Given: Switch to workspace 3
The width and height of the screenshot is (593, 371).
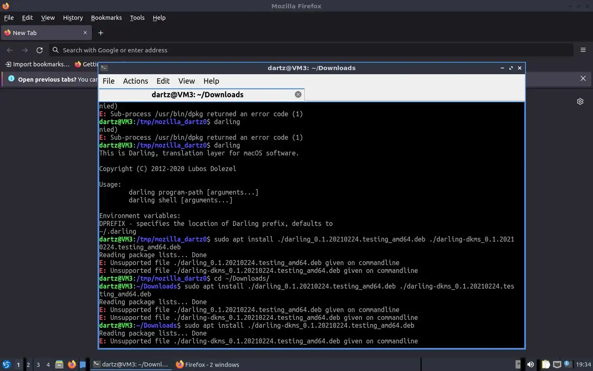Looking at the screenshot, I should [x=38, y=364].
